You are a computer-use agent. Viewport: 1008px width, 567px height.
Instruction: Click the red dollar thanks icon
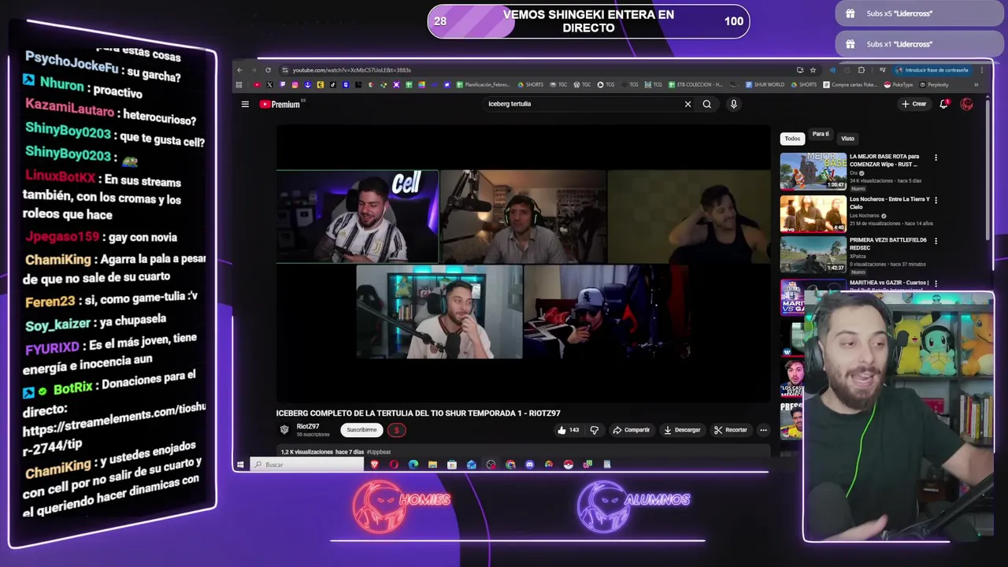(396, 430)
